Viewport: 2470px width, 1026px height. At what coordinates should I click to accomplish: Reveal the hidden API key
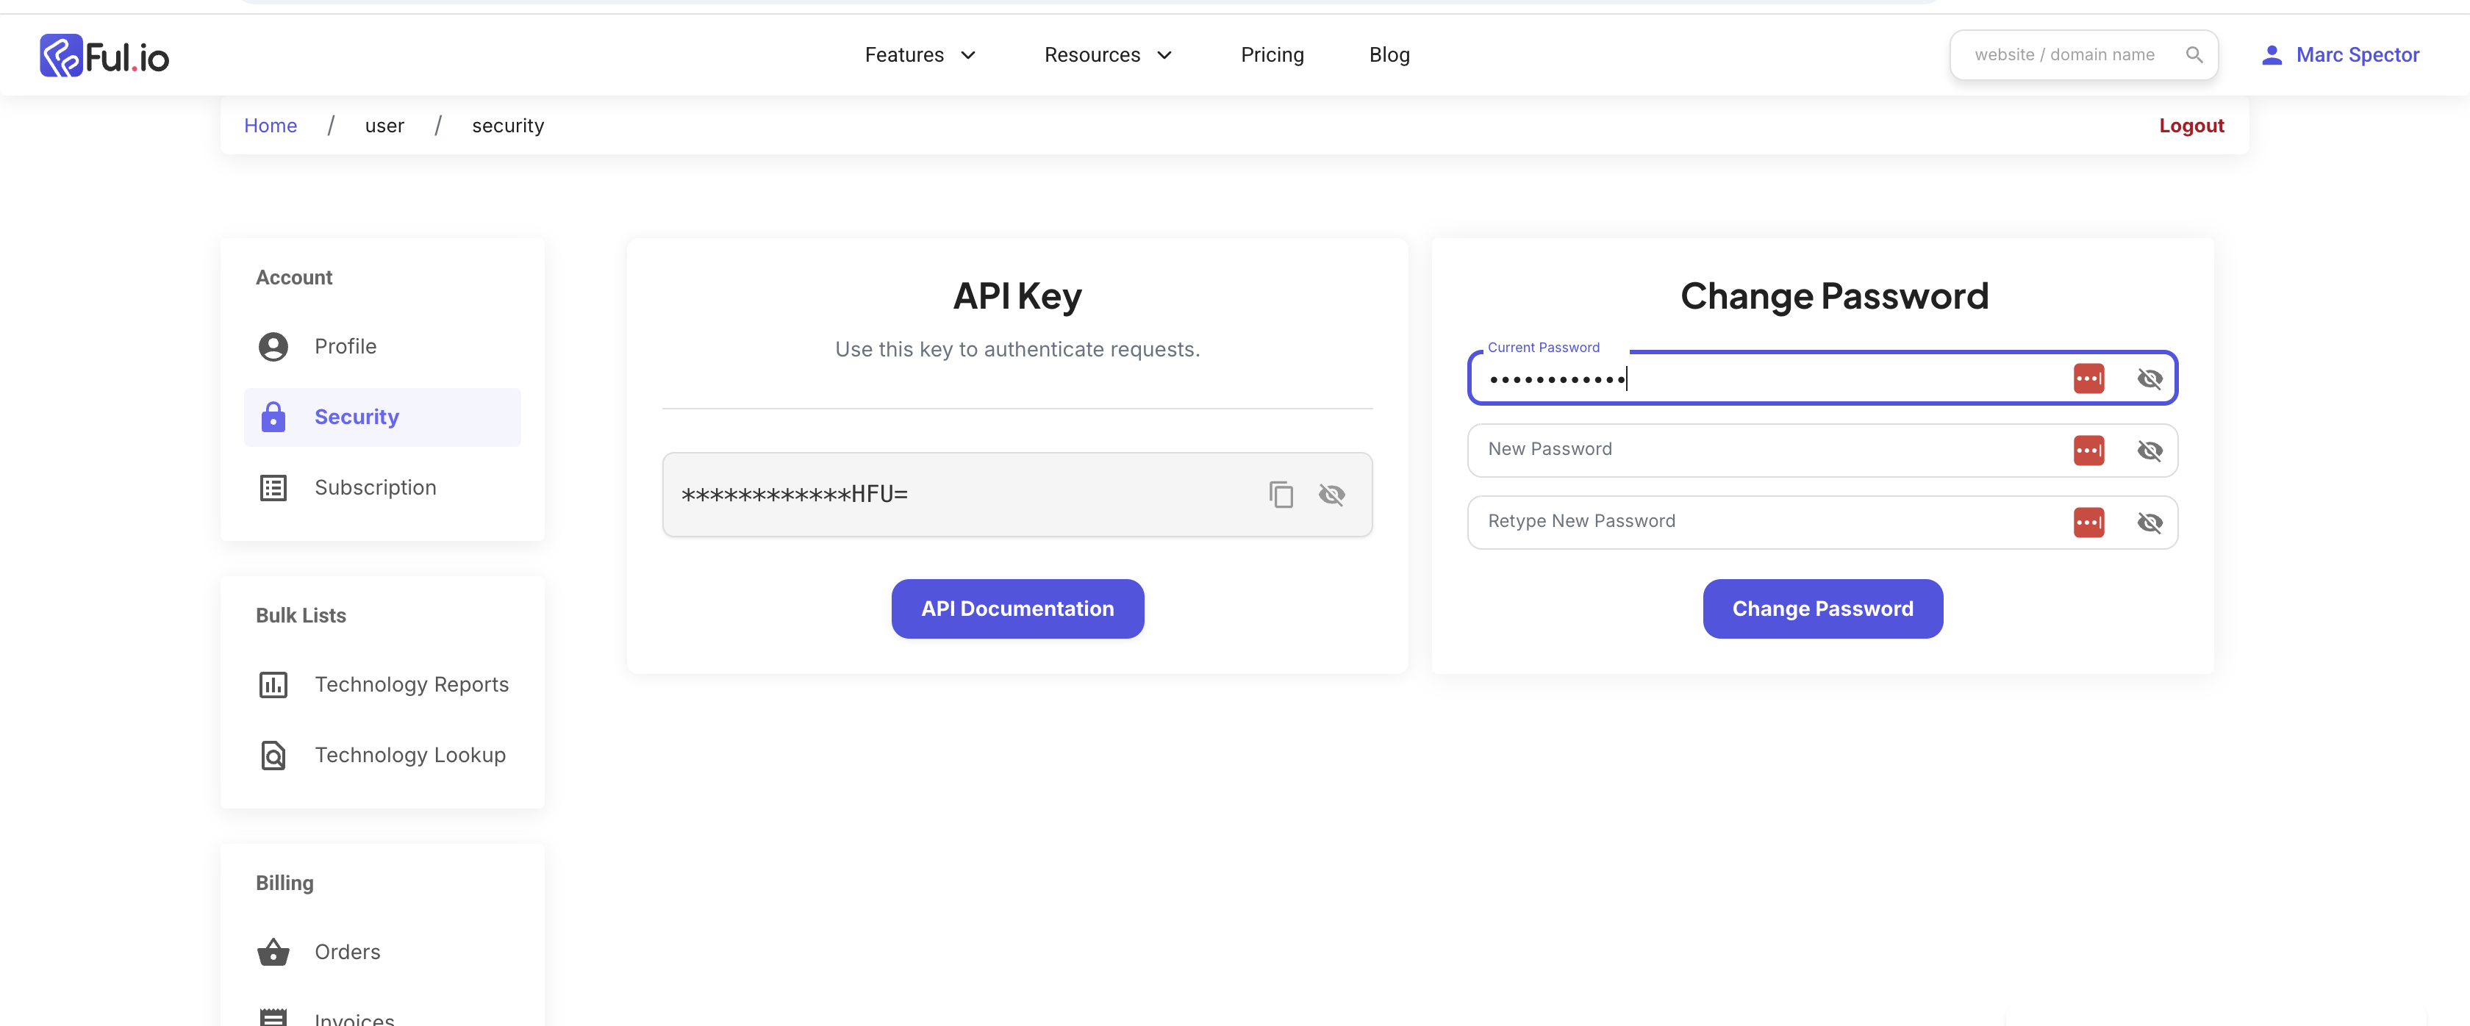pyautogui.click(x=1332, y=495)
